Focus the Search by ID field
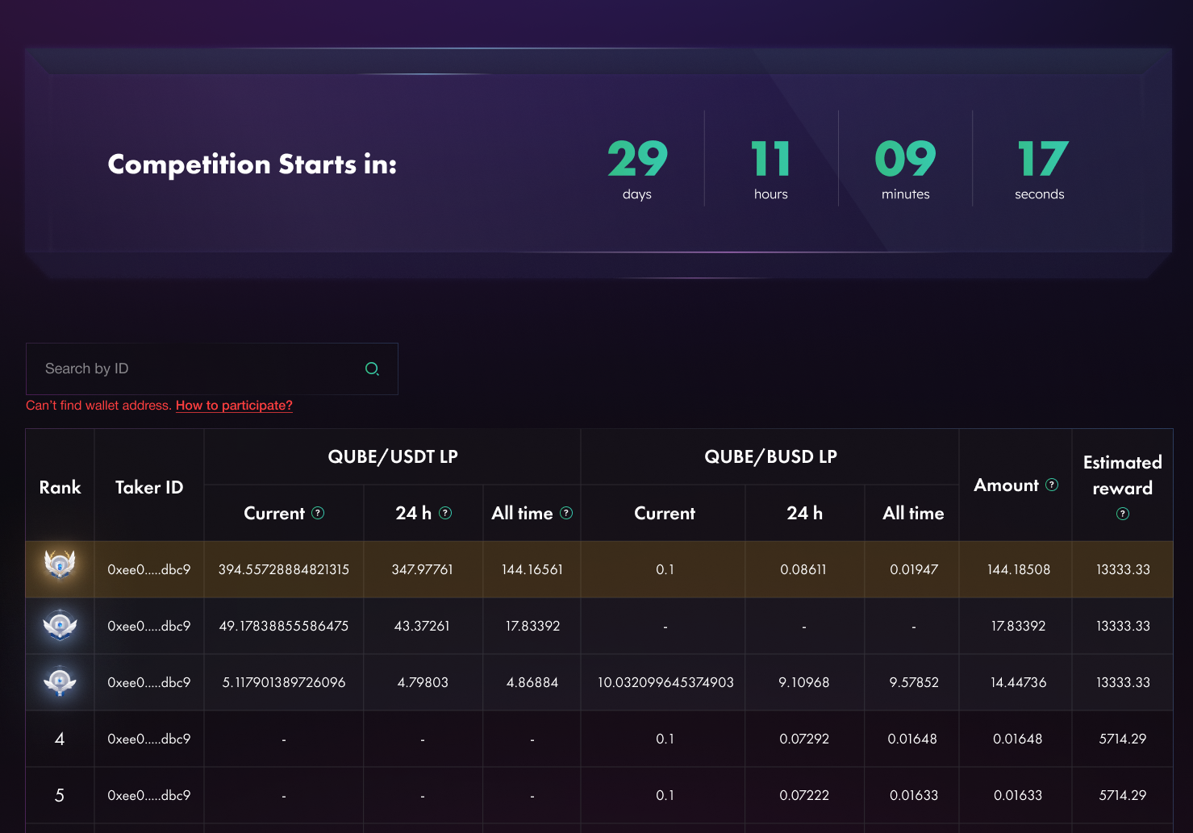This screenshot has height=833, width=1193. pos(194,369)
